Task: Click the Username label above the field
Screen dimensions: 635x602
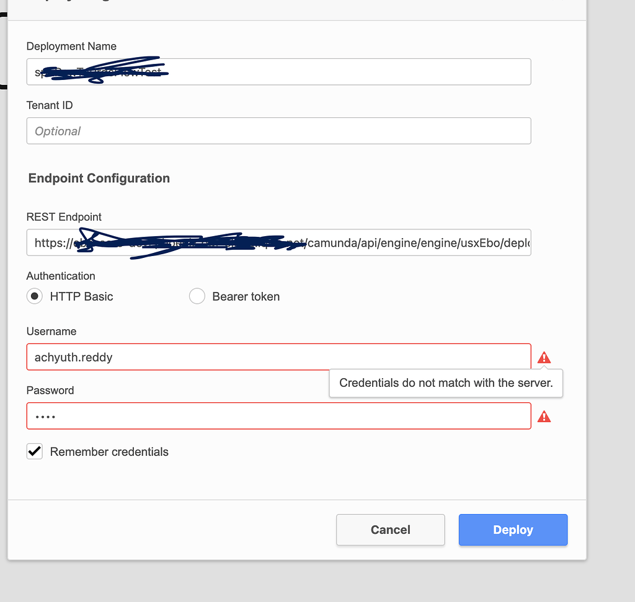Action: [x=51, y=331]
